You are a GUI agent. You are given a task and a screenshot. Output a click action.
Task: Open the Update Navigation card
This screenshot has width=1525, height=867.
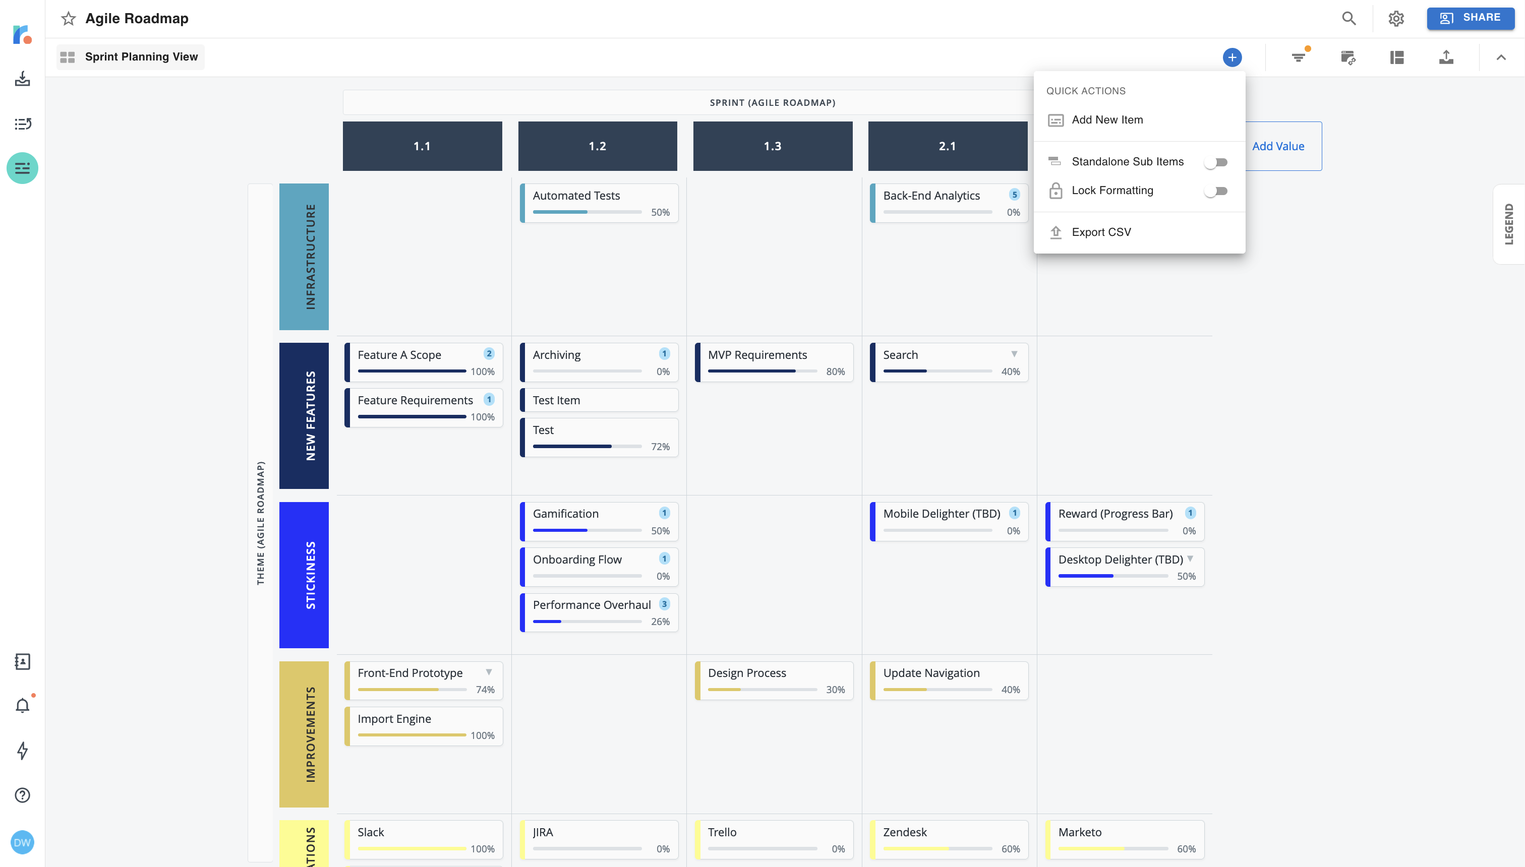[x=949, y=680]
